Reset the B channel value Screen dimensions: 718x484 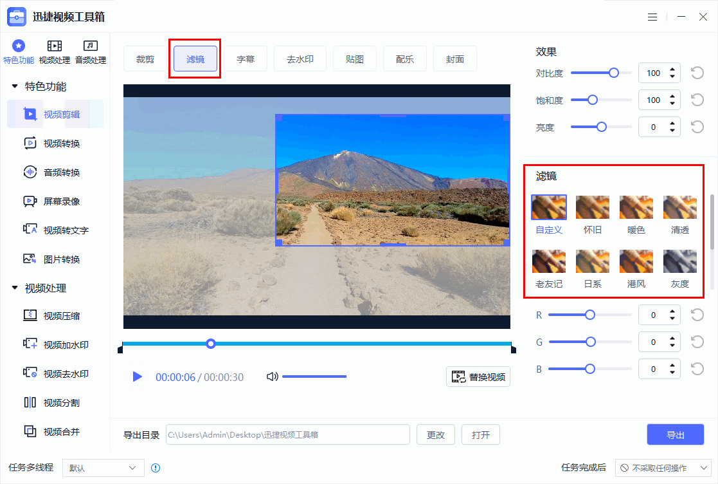[697, 369]
